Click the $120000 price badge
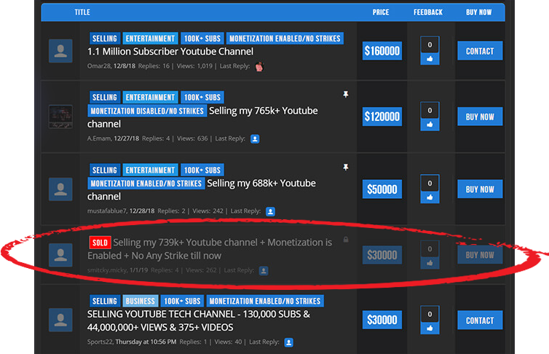Image resolution: width=549 pixels, height=354 pixels. tap(382, 117)
